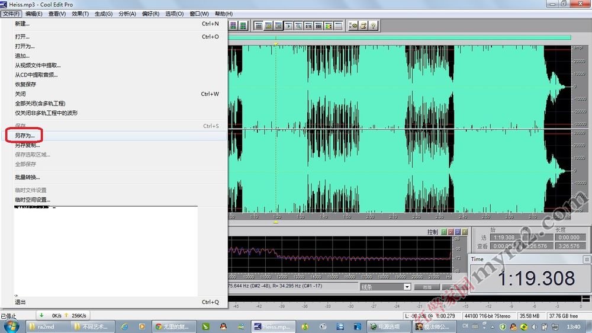Screen dimensions: 592x333
Task: Toggle analysis control button 4 (yellow)
Action: [464, 232]
